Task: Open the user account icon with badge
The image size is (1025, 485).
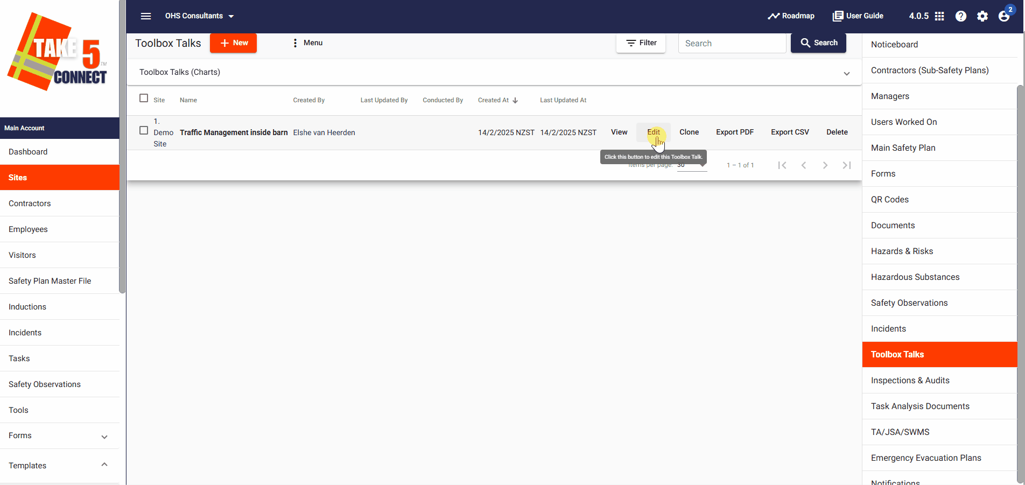Action: [1005, 15]
